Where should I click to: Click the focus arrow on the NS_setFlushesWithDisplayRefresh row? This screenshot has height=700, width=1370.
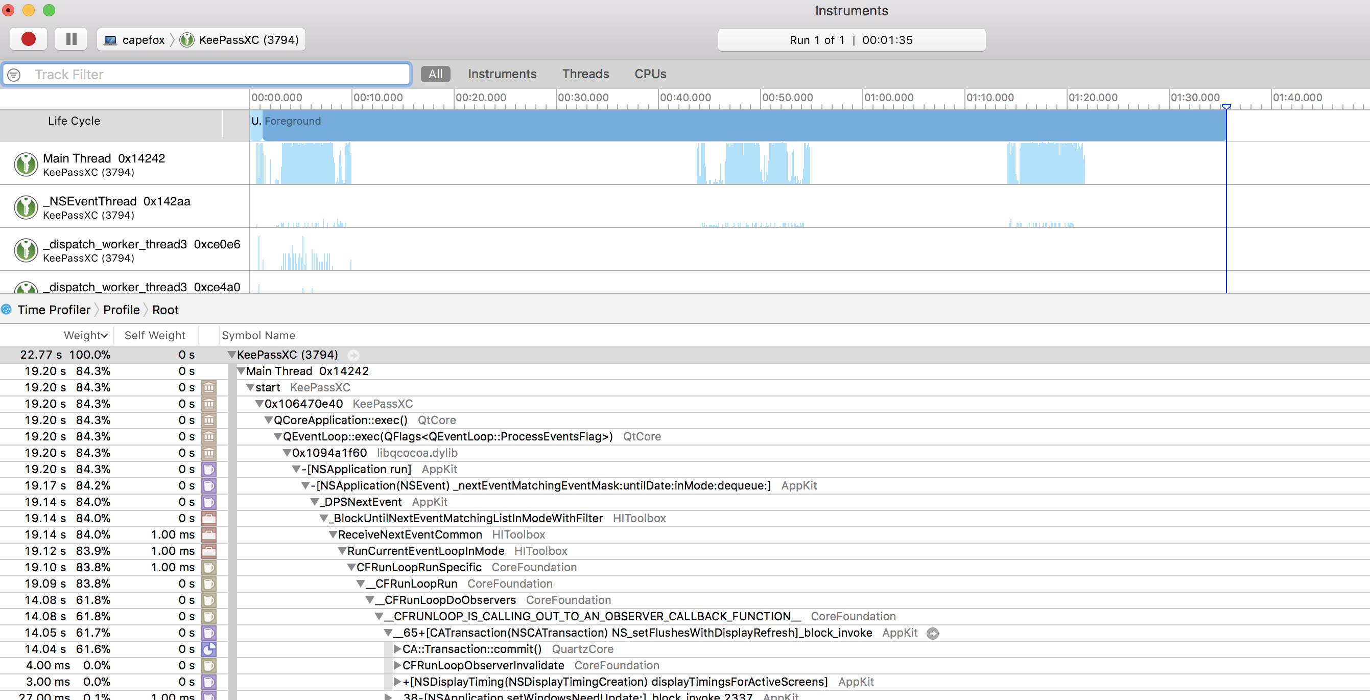click(x=933, y=633)
